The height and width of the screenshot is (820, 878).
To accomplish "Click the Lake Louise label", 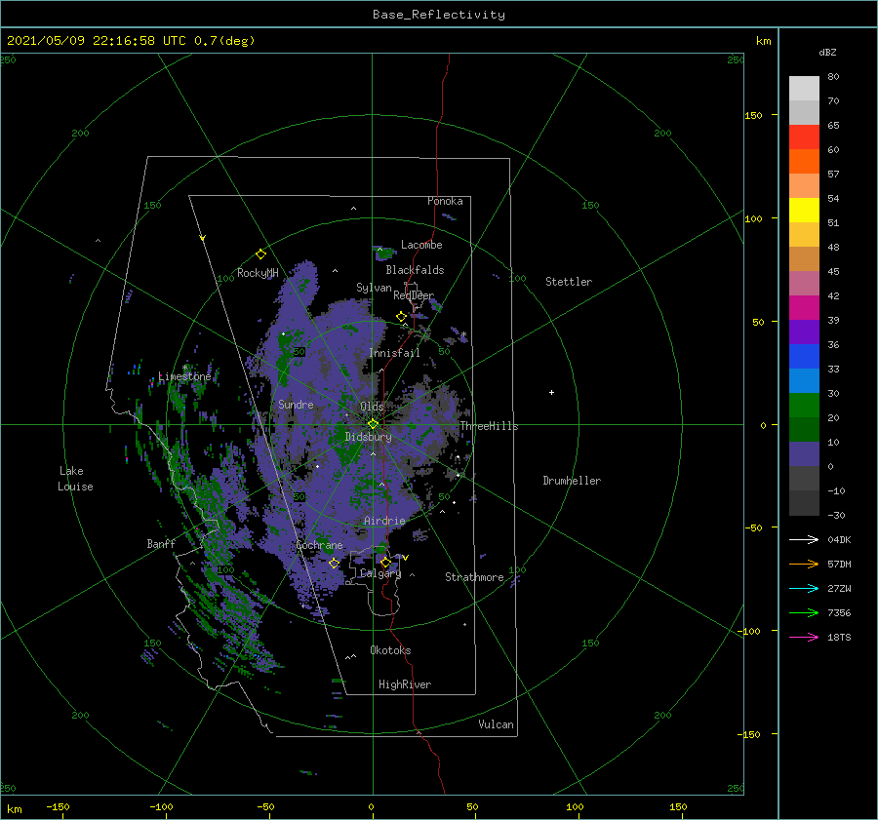I will click(75, 479).
